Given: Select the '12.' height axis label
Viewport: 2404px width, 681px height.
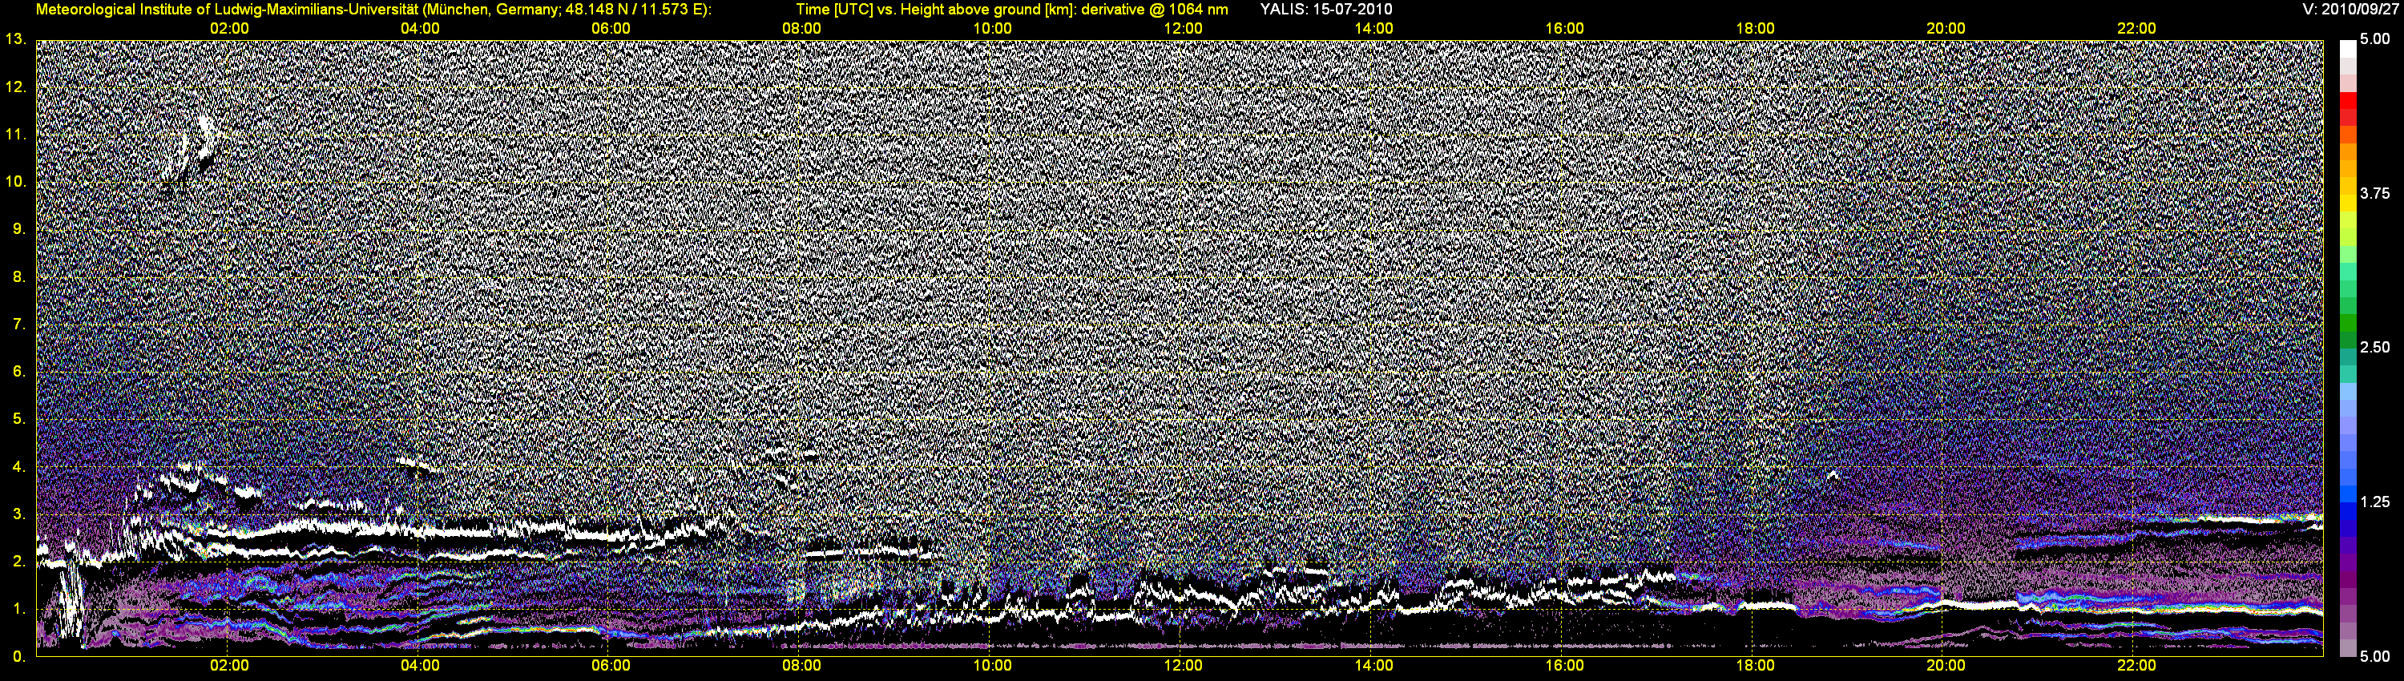Looking at the screenshot, I should coord(15,87).
